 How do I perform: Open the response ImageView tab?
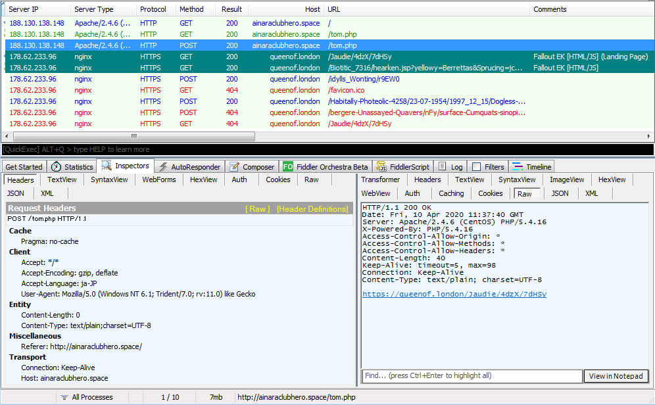pyautogui.click(x=567, y=179)
